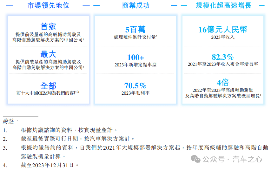Select the blue text 最大
This screenshot has width=271, height=170.
click(48, 54)
